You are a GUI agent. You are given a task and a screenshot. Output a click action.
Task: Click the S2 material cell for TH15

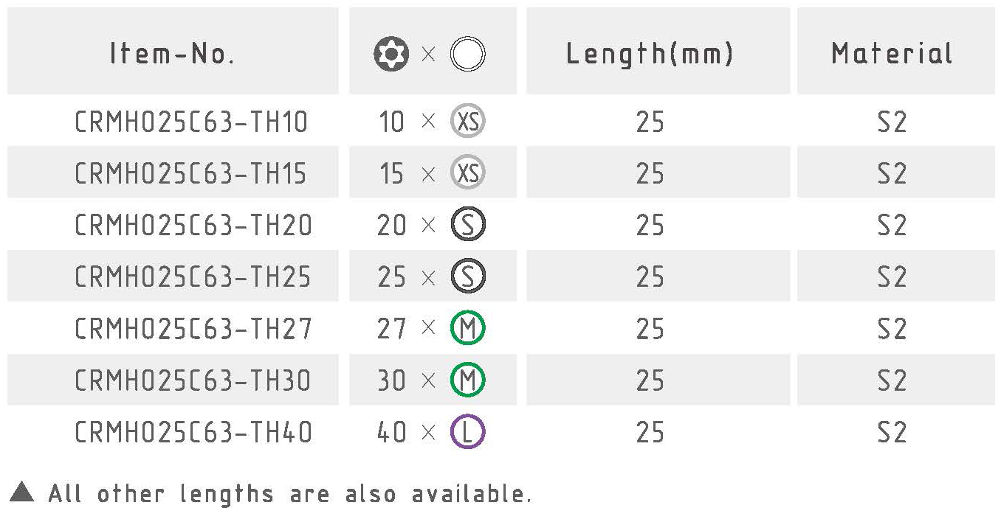(x=892, y=173)
